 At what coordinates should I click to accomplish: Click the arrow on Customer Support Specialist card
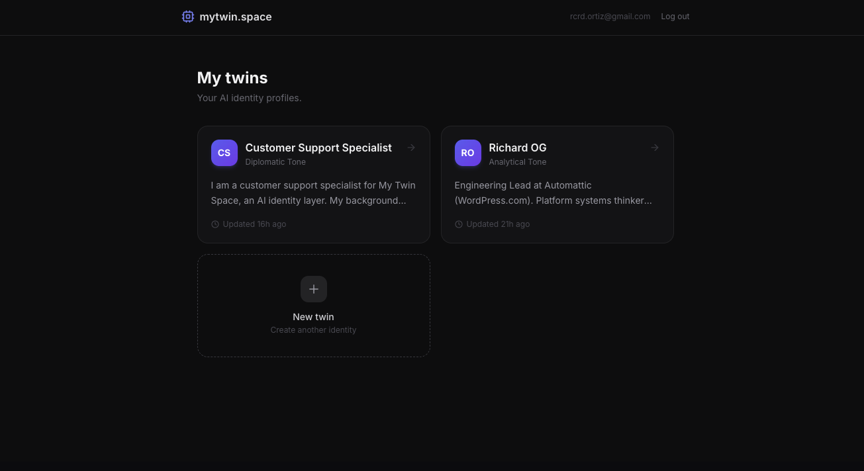[x=411, y=148]
